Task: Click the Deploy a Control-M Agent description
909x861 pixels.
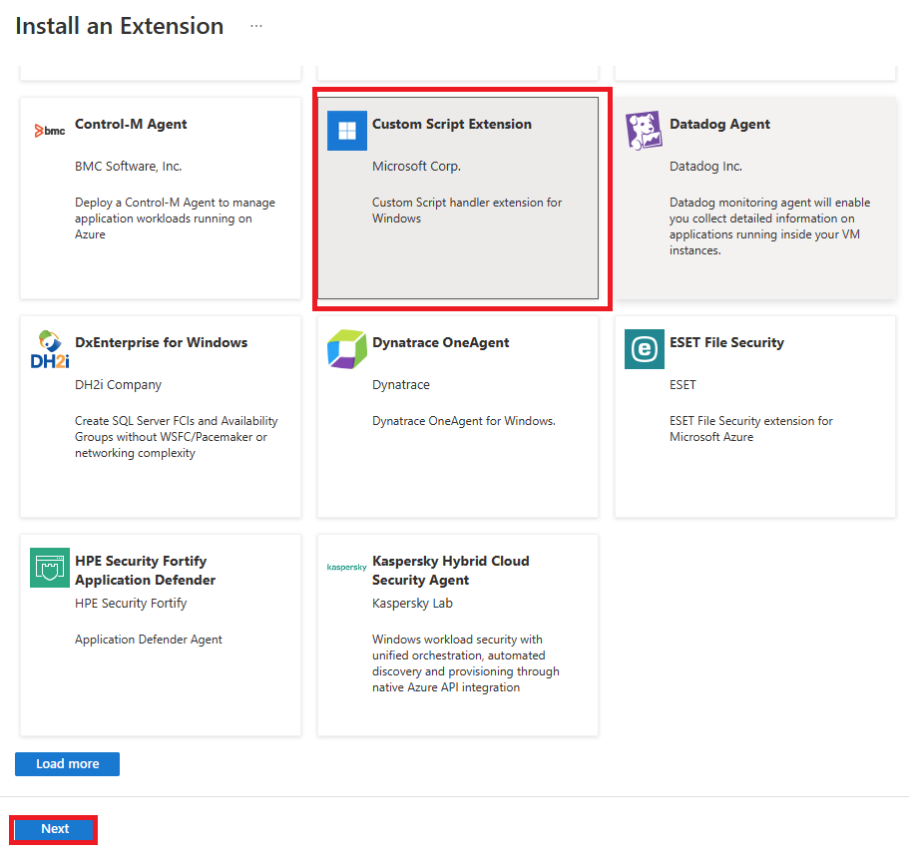Action: pyautogui.click(x=175, y=218)
